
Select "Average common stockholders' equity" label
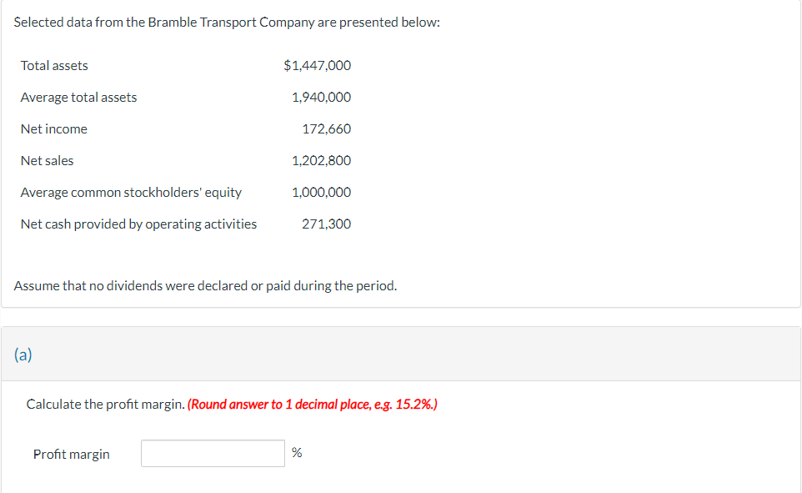pos(131,192)
